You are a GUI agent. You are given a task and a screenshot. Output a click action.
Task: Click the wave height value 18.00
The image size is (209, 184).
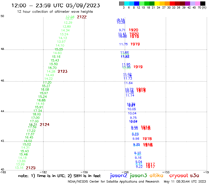pos(37,114)
